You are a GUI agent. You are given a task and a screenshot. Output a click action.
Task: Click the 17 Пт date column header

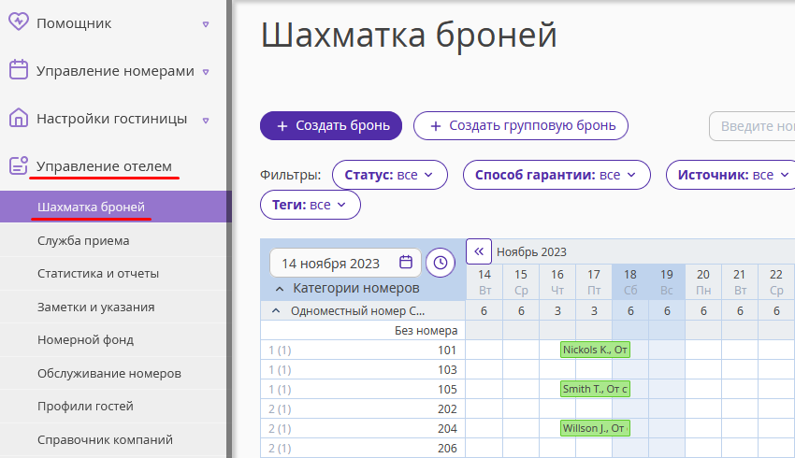(x=594, y=282)
